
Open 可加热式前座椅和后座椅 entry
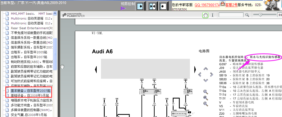(32, 81)
